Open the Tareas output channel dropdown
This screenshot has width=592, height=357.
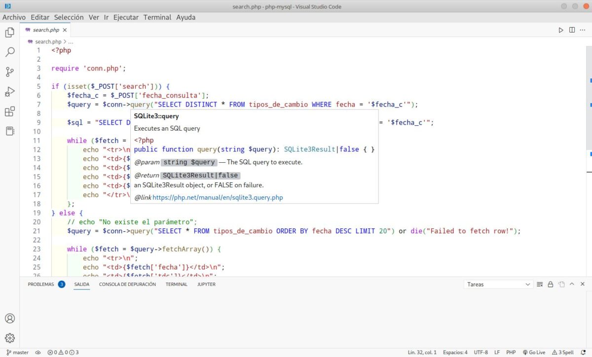click(x=498, y=285)
